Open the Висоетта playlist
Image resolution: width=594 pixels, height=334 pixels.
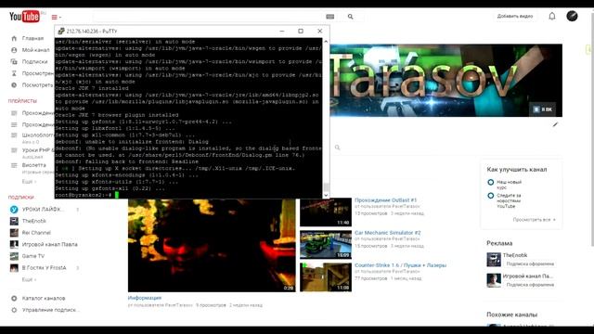point(33,165)
